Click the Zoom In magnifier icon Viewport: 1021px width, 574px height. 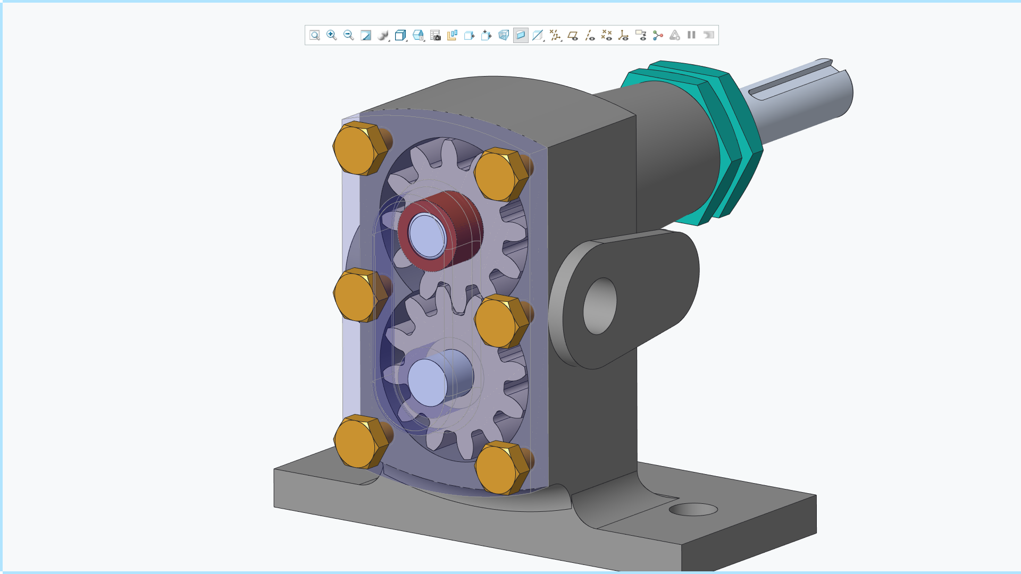[x=331, y=35]
